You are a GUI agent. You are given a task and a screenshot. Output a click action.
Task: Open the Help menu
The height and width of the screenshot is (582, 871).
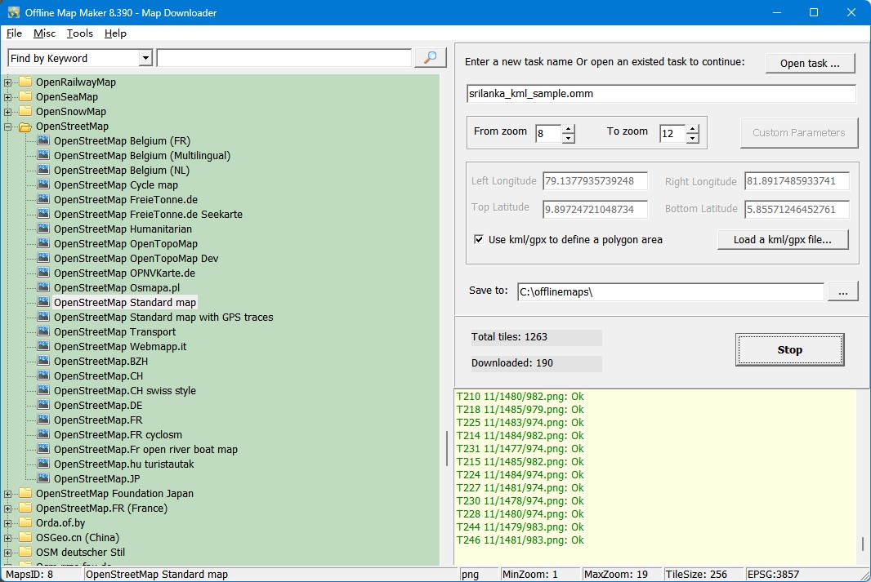click(115, 33)
